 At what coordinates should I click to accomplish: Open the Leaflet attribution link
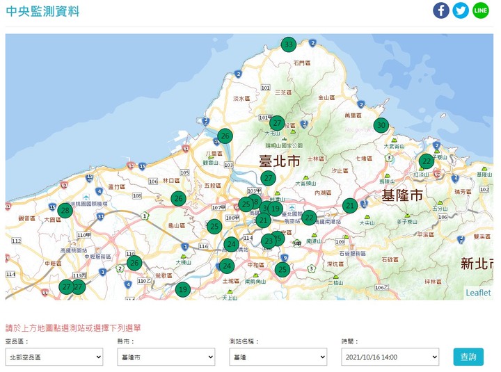click(478, 293)
